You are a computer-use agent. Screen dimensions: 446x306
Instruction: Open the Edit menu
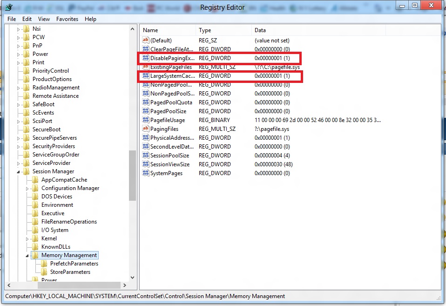27,19
